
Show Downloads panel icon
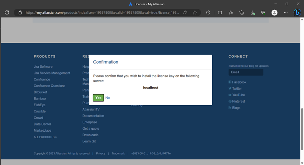[252, 13]
